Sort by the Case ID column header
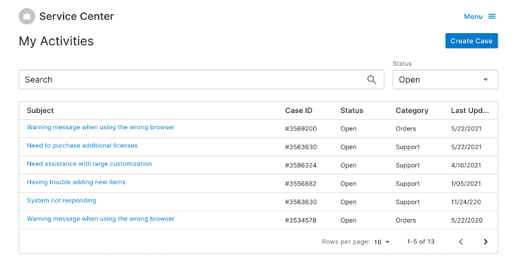Image resolution: width=514 pixels, height=274 pixels. [x=298, y=110]
